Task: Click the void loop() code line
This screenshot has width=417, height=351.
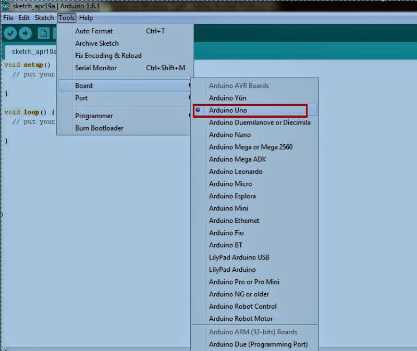Action: coord(30,112)
